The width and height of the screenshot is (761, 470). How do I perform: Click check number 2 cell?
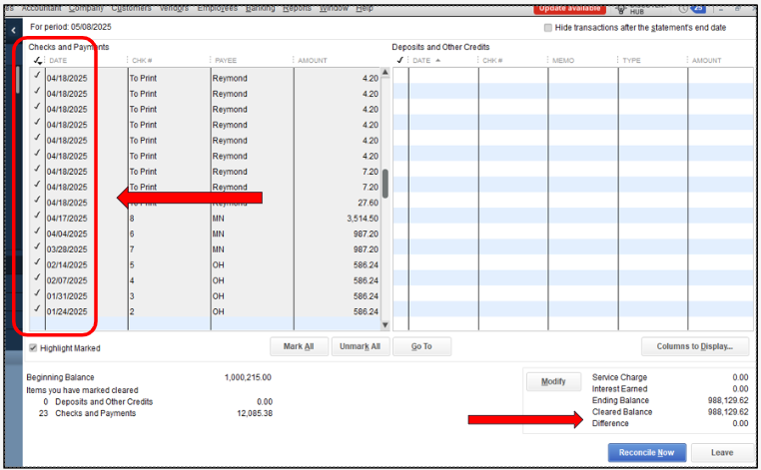point(169,311)
